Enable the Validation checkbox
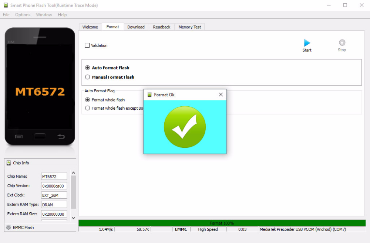The width and height of the screenshot is (370, 243). pos(87,45)
